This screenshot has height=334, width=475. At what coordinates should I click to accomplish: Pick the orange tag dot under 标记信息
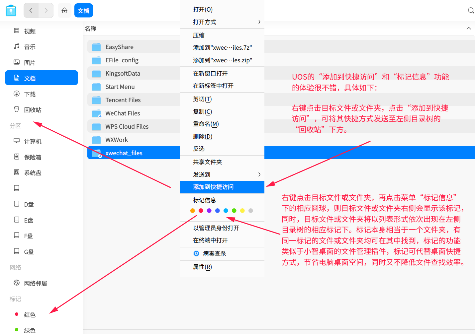193,211
